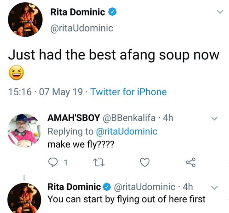
Task: Open the main tweet's chevron dropdown menu
Action: (x=219, y=13)
